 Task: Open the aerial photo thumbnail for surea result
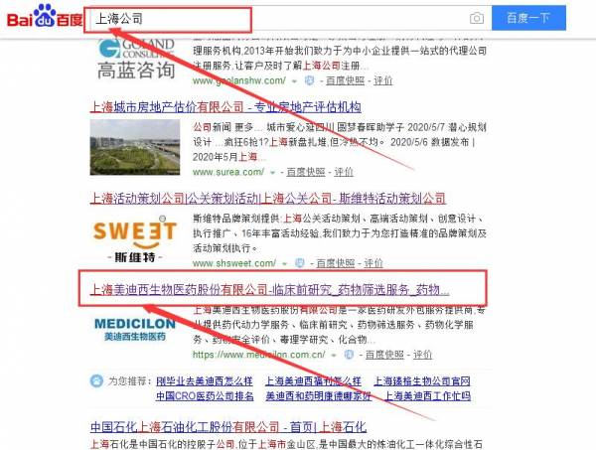135,147
